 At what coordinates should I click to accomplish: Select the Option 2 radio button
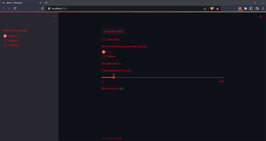[5, 40]
